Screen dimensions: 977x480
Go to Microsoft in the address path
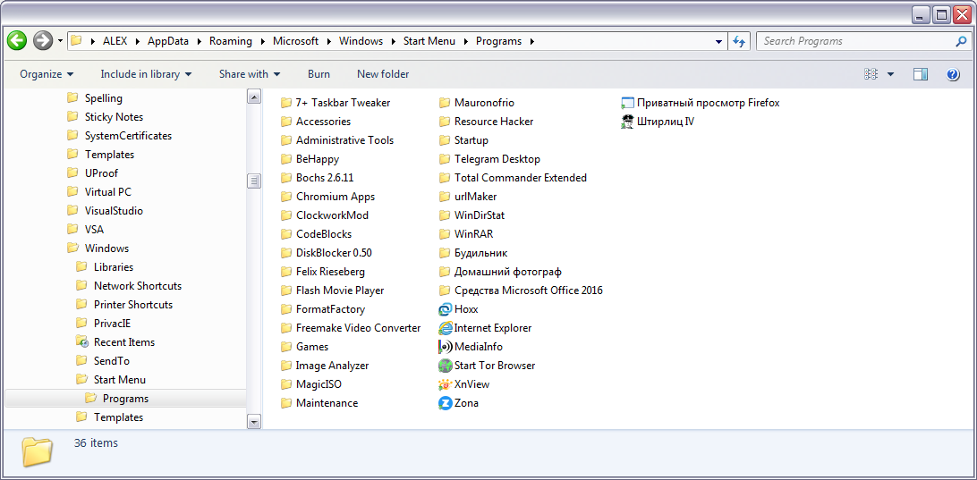click(x=295, y=41)
